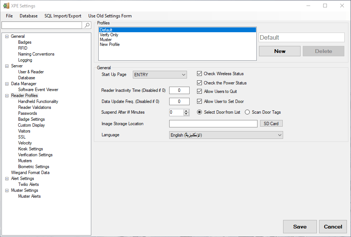Select the Verify Only profile

point(177,35)
